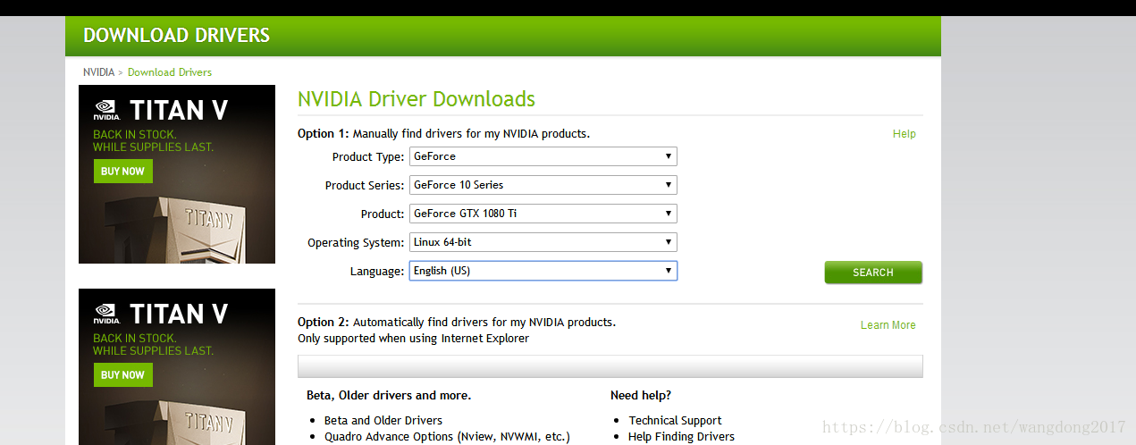The height and width of the screenshot is (445, 1136).
Task: Open the Technical Support link
Action: 675,420
